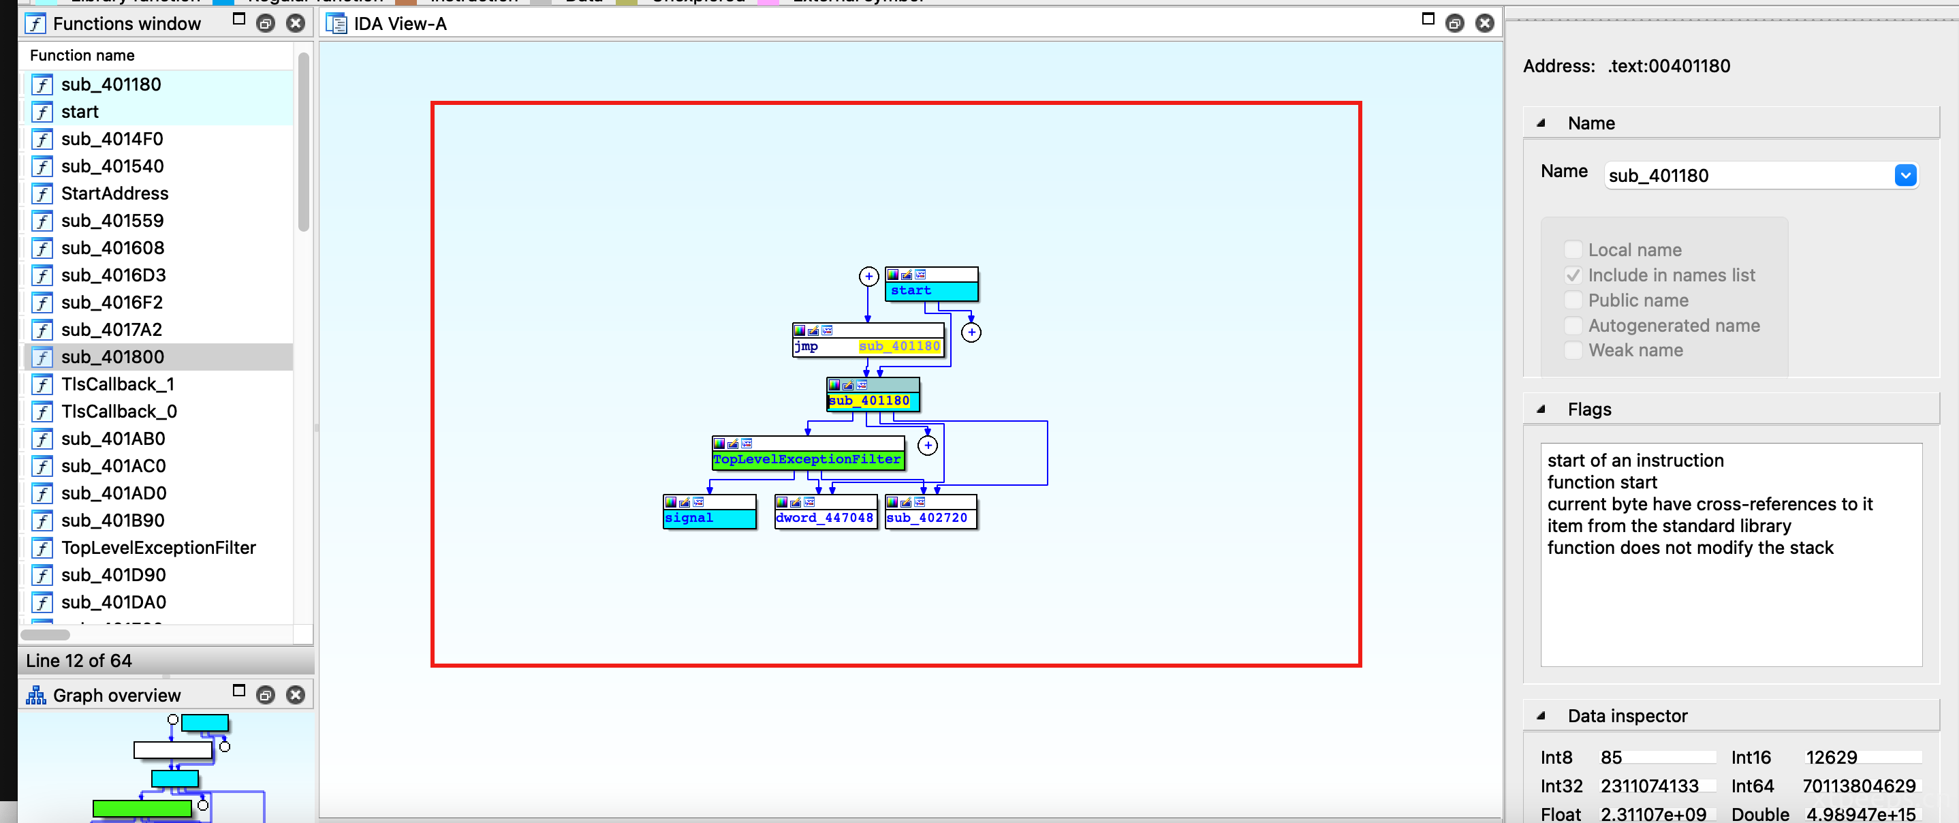Viewport: 1959px width, 823px height.
Task: Click vertical scrollbar of Functions window
Action: pos(303,142)
